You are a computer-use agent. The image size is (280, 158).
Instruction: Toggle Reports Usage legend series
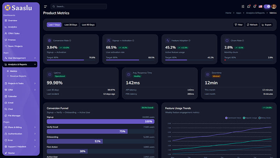[x=250, y=118]
